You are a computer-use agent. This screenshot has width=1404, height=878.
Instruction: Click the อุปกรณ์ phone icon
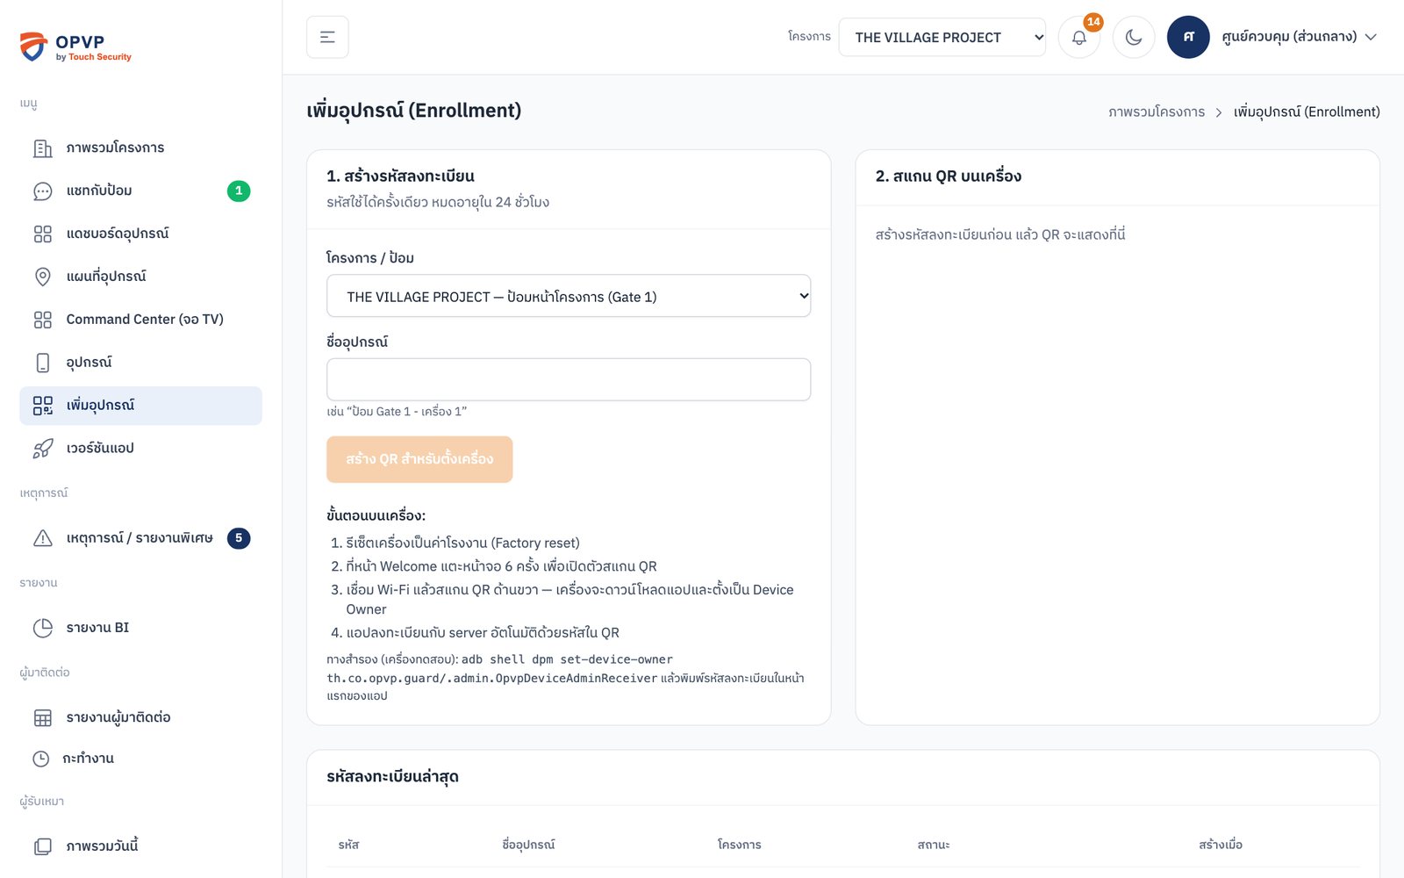42,363
